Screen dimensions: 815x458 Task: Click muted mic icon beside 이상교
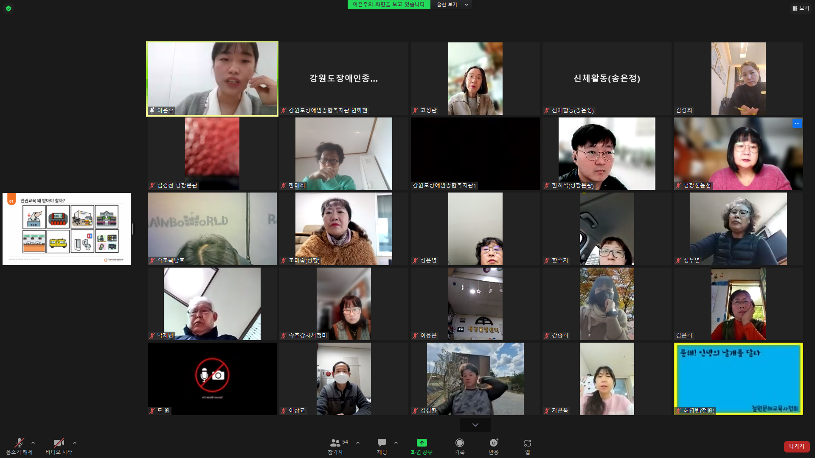click(284, 411)
